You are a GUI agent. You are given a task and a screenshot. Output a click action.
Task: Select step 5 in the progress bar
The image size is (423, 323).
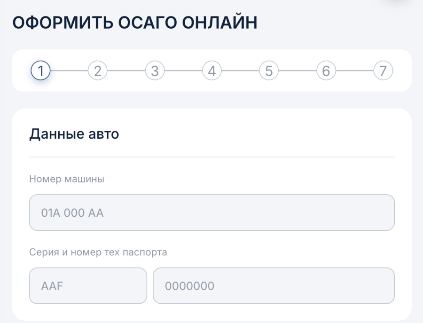(x=269, y=71)
